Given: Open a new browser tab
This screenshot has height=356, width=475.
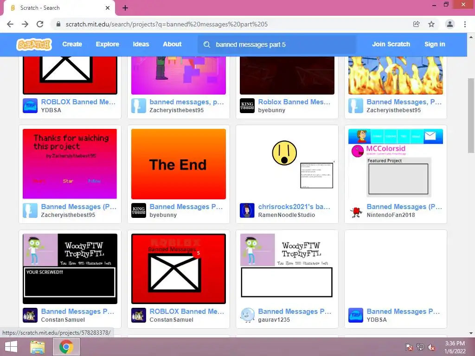Looking at the screenshot, I should (125, 8).
